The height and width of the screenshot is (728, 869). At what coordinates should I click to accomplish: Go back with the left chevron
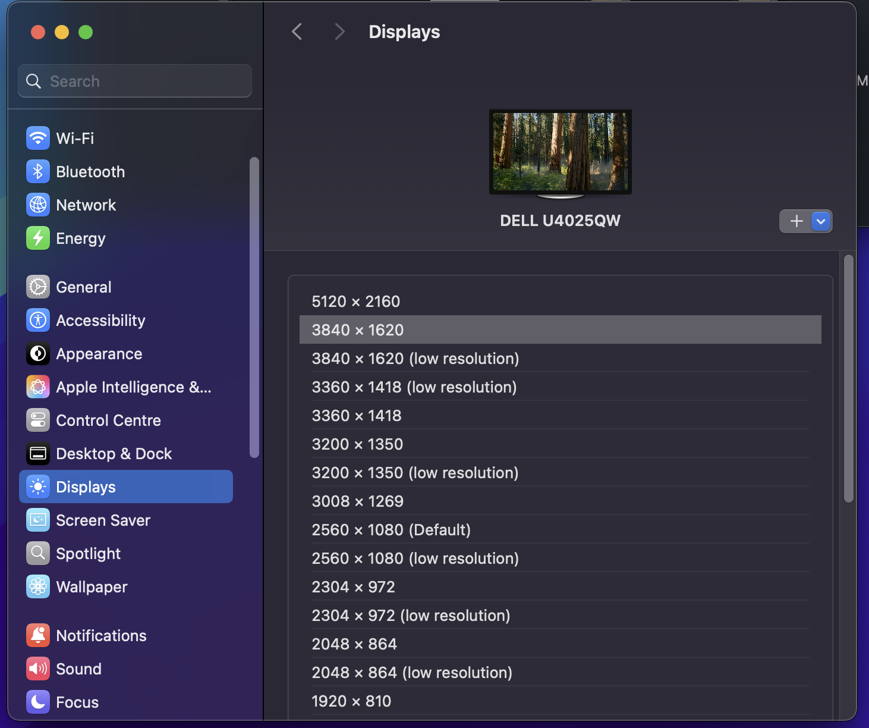pyautogui.click(x=297, y=32)
